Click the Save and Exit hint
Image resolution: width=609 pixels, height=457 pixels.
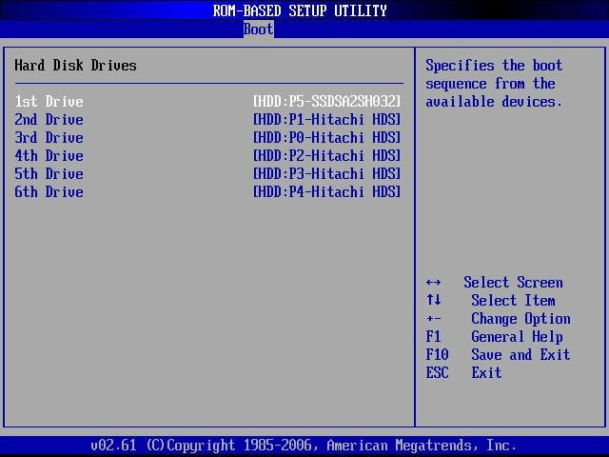(521, 355)
